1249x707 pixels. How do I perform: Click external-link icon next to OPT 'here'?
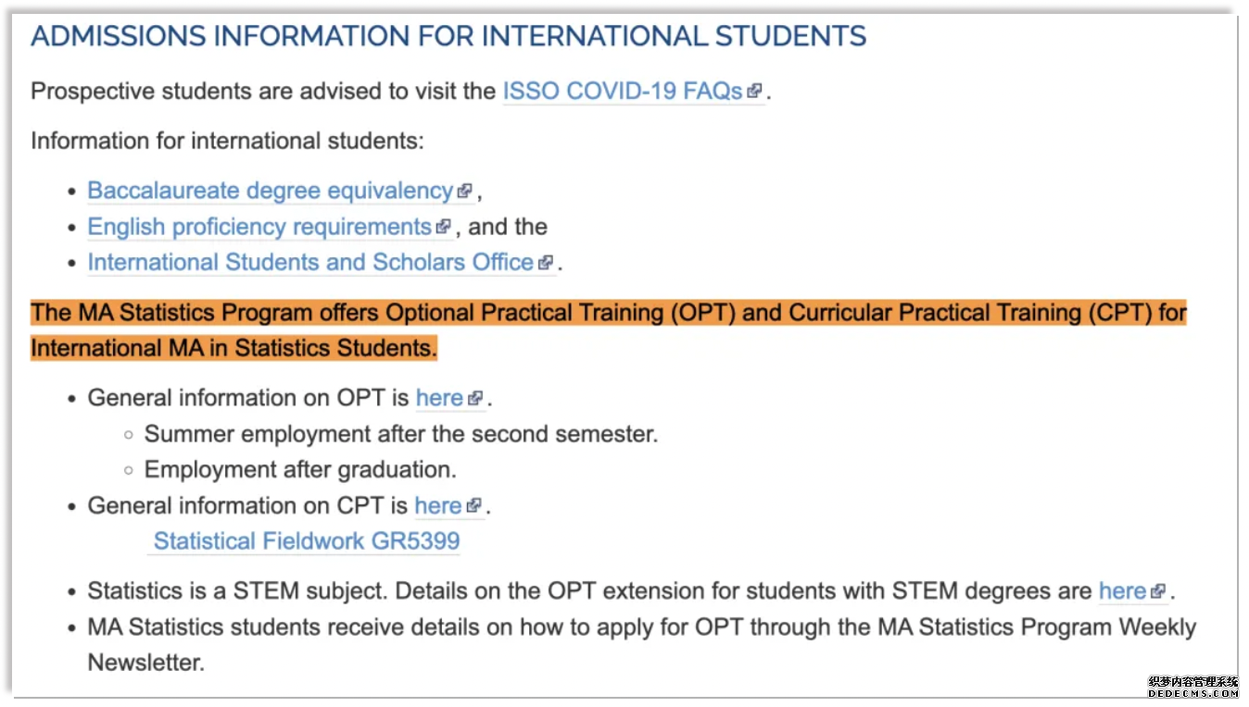[x=475, y=399]
